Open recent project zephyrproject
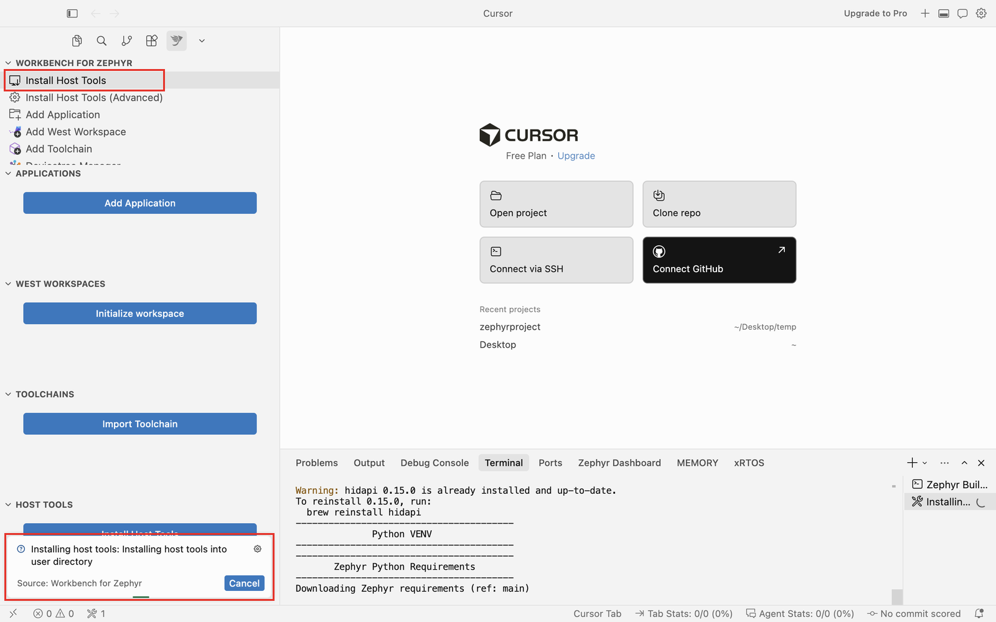The width and height of the screenshot is (996, 622). pos(510,327)
